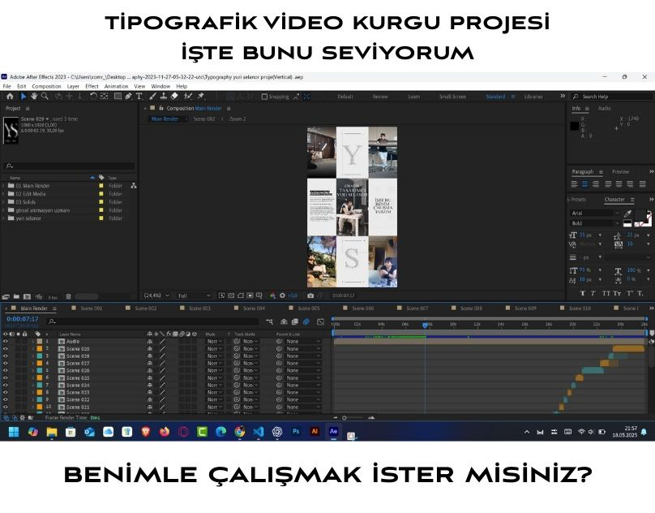Select the Standard workspace
Viewport: 655px width, 513px height.
(x=495, y=97)
